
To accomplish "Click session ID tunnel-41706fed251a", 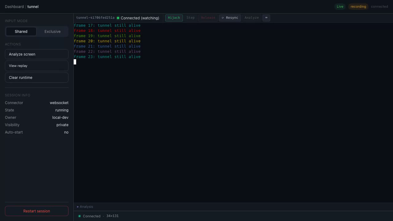I will pyautogui.click(x=95, y=18).
